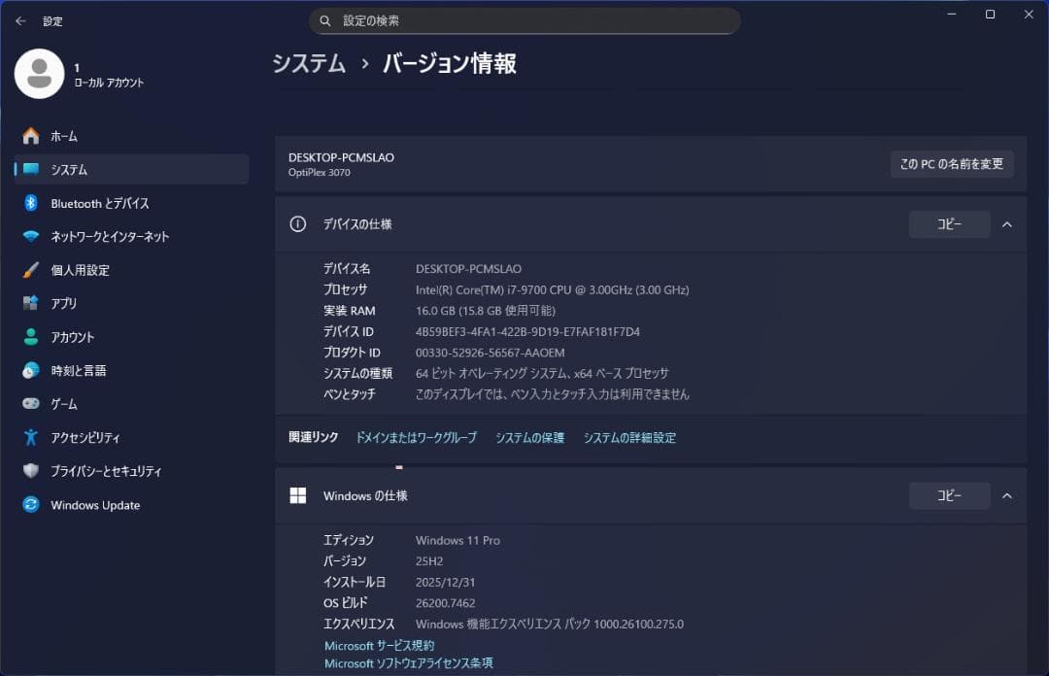Open the 時刻と言語 globe icon
The width and height of the screenshot is (1049, 676).
tap(31, 370)
